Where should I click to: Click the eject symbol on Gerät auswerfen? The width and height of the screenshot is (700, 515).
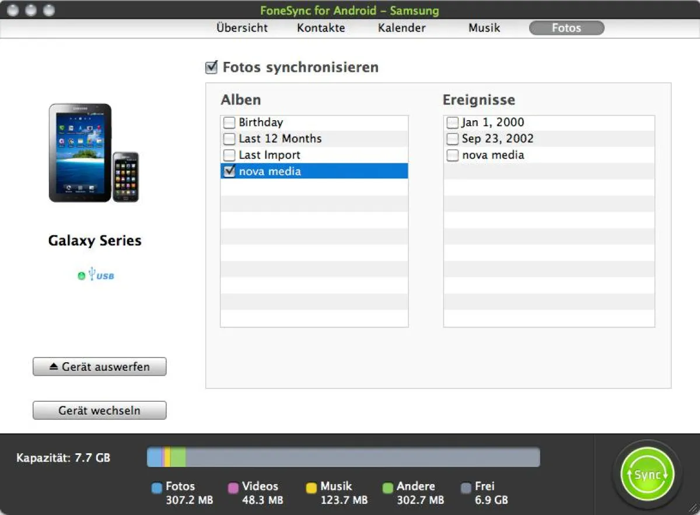(53, 366)
